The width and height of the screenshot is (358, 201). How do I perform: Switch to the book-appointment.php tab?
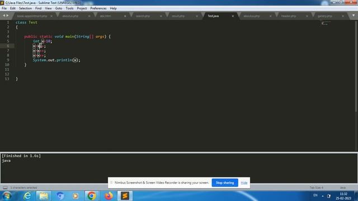point(32,16)
